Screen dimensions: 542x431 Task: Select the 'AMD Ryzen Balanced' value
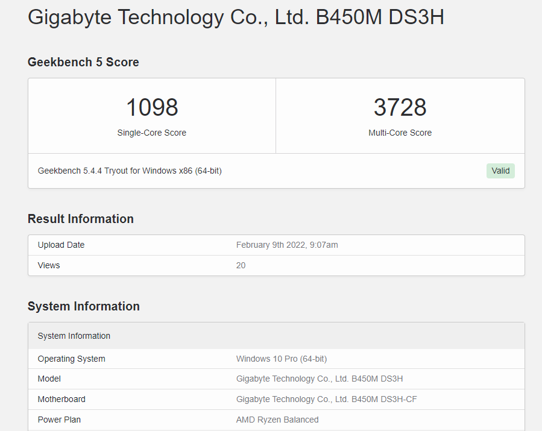pyautogui.click(x=277, y=420)
